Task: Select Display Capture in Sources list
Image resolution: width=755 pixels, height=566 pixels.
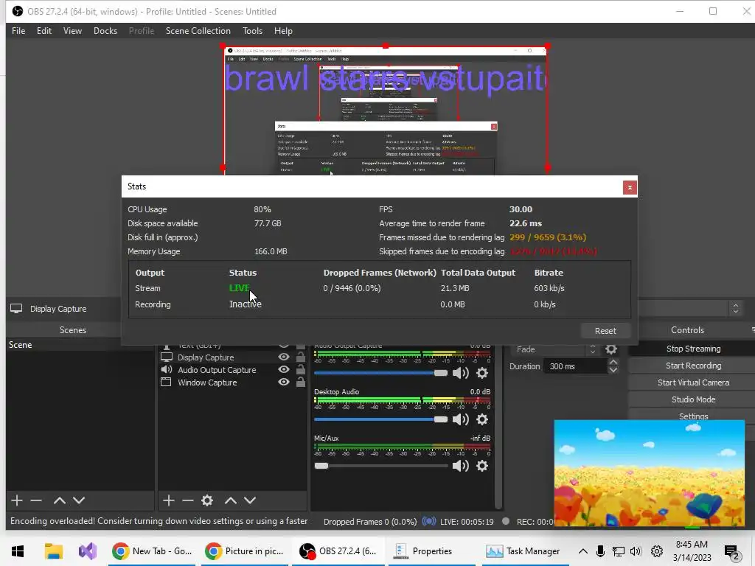Action: tap(206, 357)
